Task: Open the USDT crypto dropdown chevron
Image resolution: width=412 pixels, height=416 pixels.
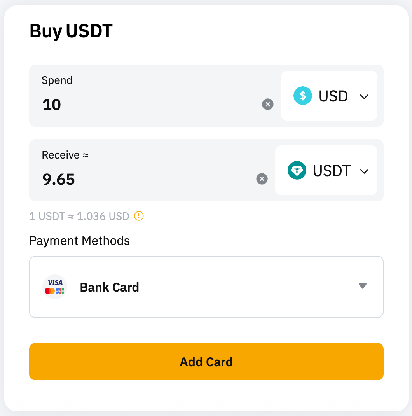Action: pyautogui.click(x=364, y=171)
